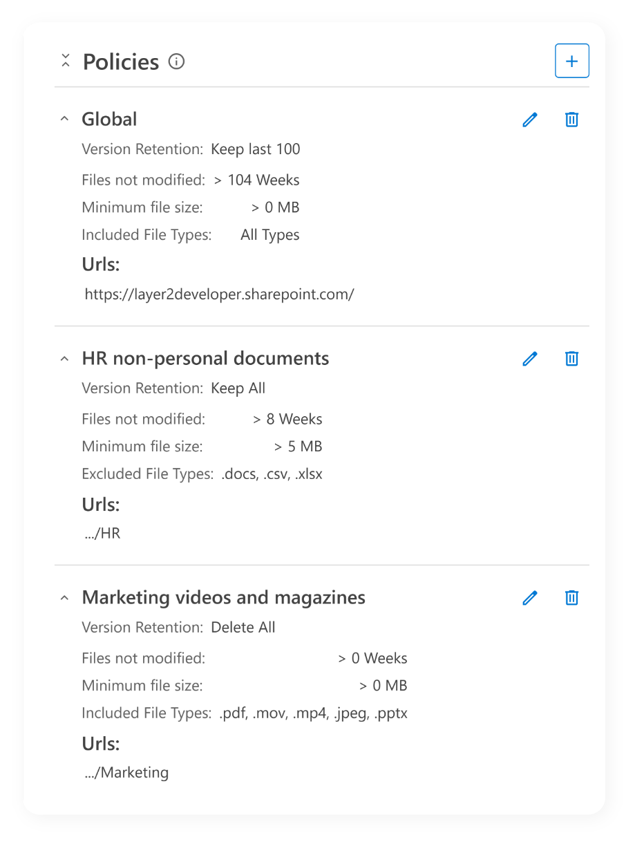The height and width of the screenshot is (844, 635).
Task: Delete the HR non-personal documents policy
Action: 571,359
